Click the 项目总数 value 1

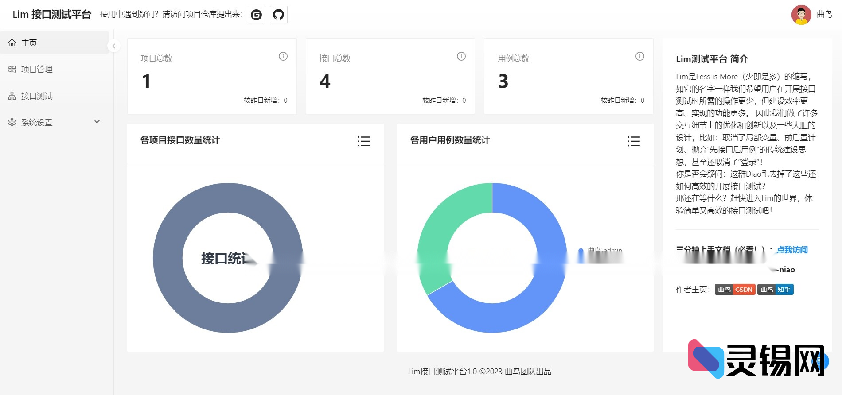coord(146,81)
